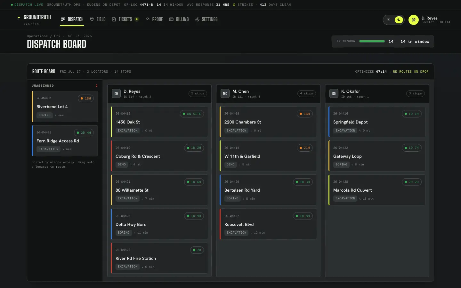Toggle the light/dark theme switch
Image resolution: width=461 pixels, height=288 pixels.
click(394, 20)
